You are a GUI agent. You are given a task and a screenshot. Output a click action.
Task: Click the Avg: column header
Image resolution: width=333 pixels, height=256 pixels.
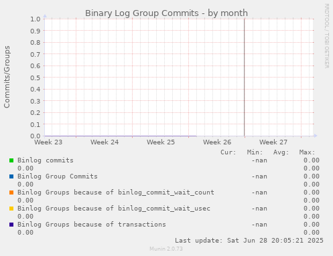tap(281, 152)
